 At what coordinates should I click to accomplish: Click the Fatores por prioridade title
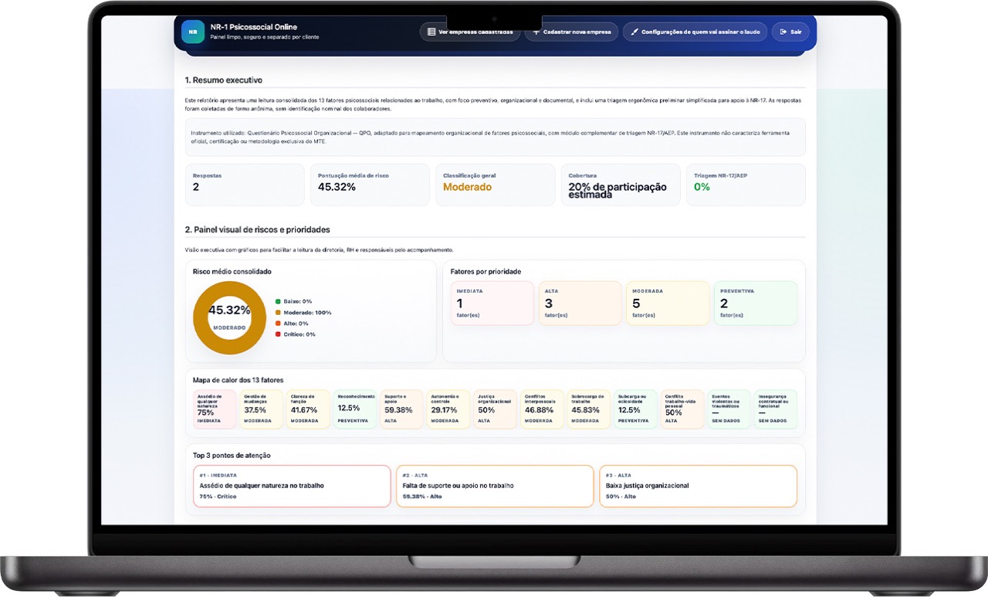coord(486,272)
